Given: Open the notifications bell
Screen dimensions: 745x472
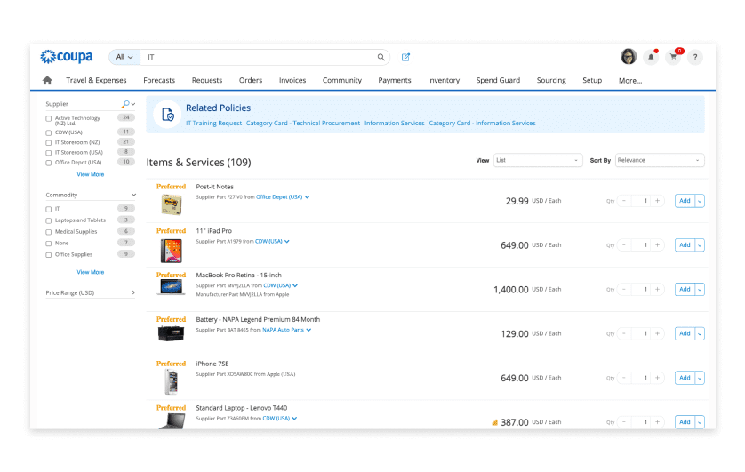Looking at the screenshot, I should [x=651, y=57].
